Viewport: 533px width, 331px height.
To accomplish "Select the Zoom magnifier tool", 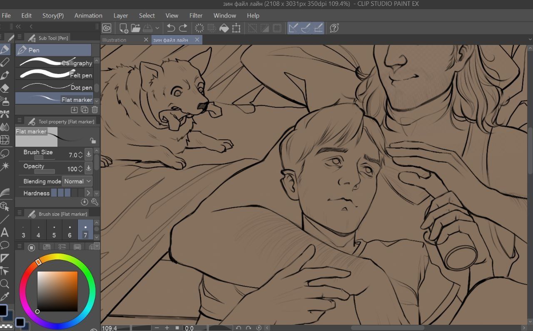I will 5,284.
